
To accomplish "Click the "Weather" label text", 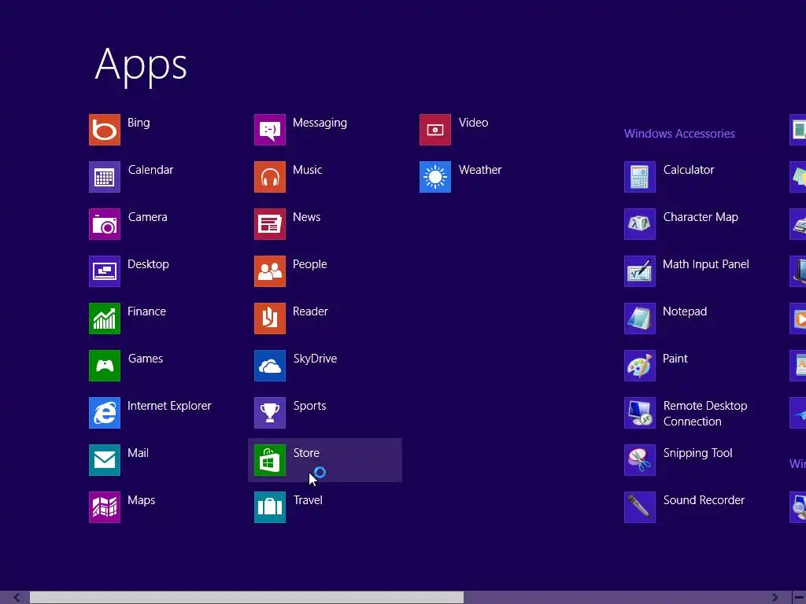I will coord(480,170).
